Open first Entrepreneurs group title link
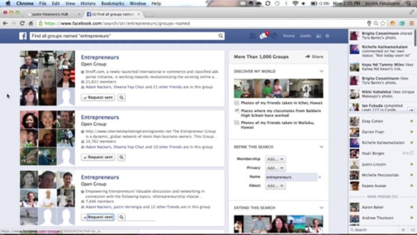This screenshot has height=235, width=417. coord(100,57)
